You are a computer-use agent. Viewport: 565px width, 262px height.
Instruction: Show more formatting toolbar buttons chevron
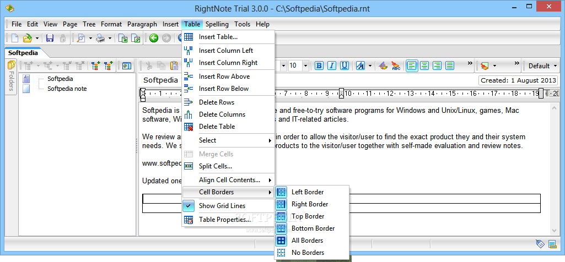(x=470, y=63)
